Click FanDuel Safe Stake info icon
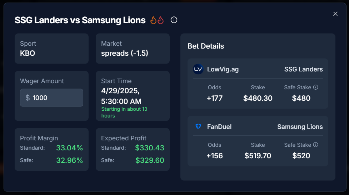 (x=316, y=145)
